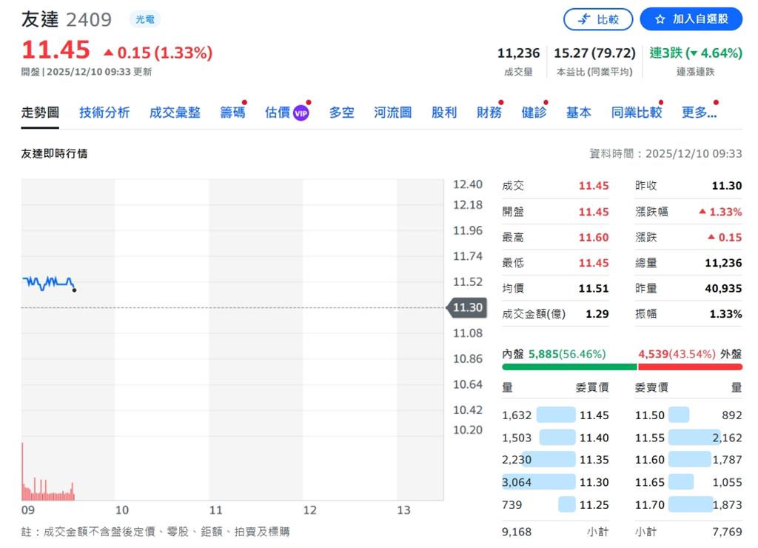This screenshot has height=548, width=758.
Task: Click the 11.30 previous-close marker on chart axis
Action: tap(467, 307)
